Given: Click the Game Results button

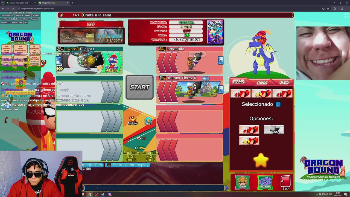Looking at the screenshot, I should tap(93, 165).
